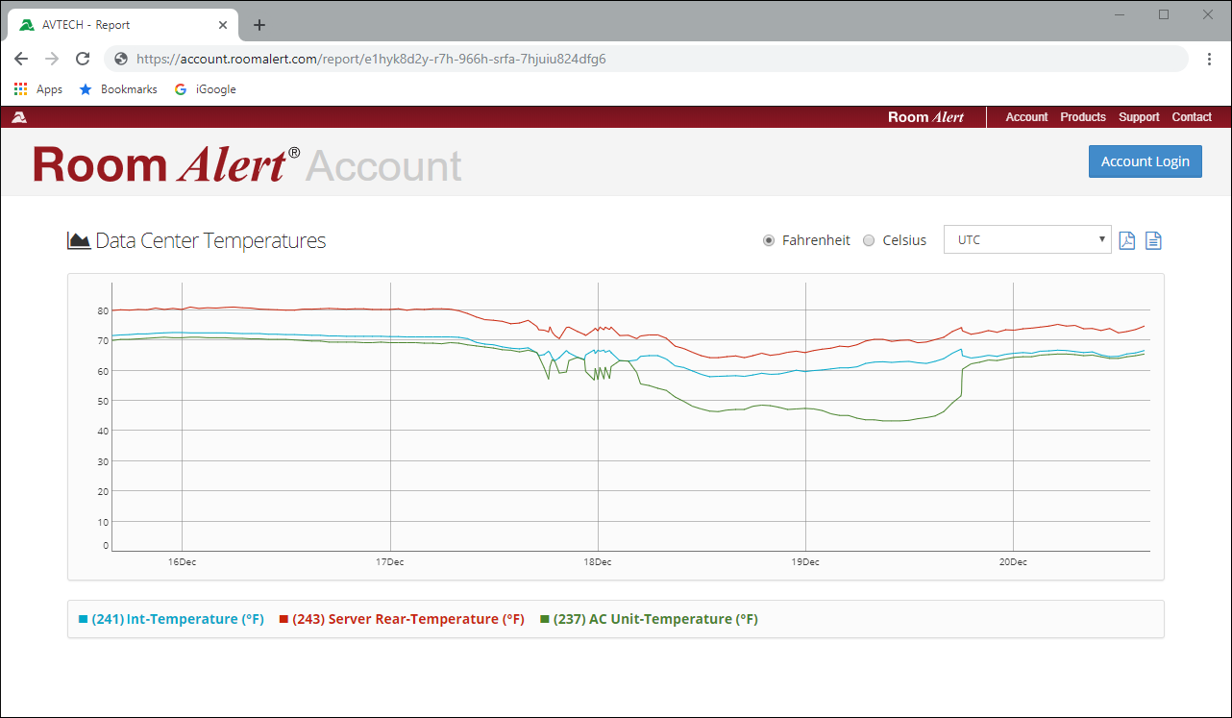Click the site info globe in the address bar
Viewport: 1232px width, 718px height.
pyautogui.click(x=120, y=59)
